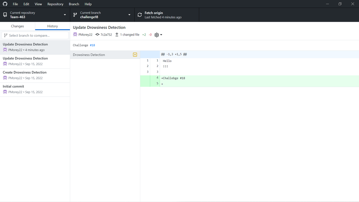Viewport: 359px width, 202px height.
Task: Select the commit from 4 minutes ago
Action: click(35, 47)
